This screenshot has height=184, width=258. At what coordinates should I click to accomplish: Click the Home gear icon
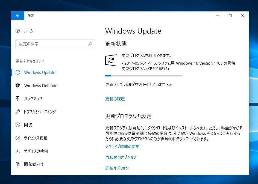pos(18,31)
